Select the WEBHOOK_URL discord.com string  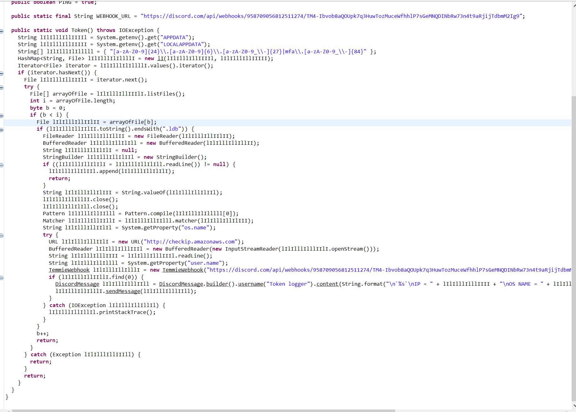coord(332,16)
